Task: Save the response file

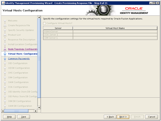Action: (24, 117)
